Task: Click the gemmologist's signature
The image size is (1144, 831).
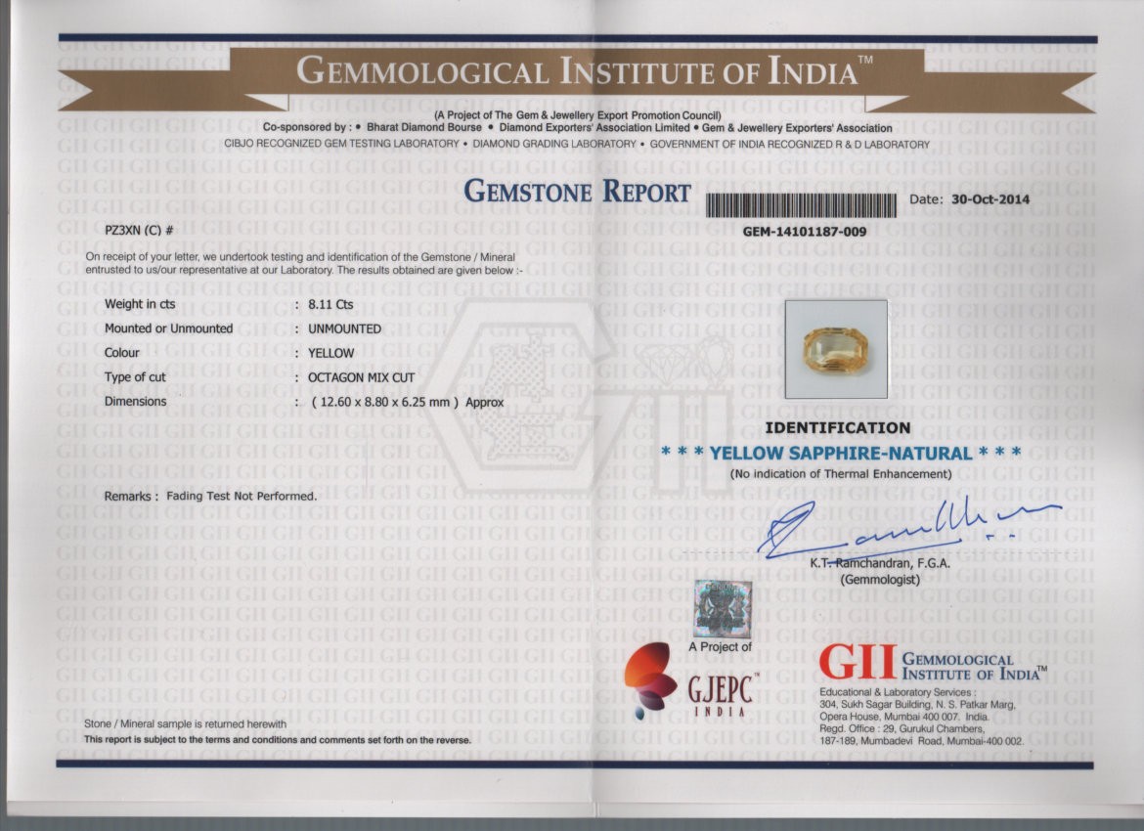Action: (908, 528)
